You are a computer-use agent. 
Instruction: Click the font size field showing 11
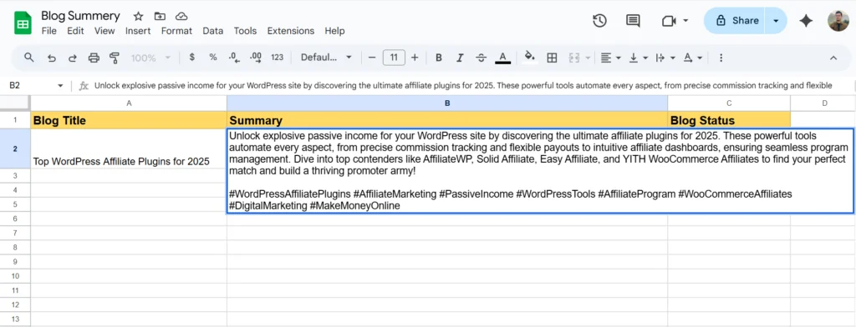[x=394, y=58]
